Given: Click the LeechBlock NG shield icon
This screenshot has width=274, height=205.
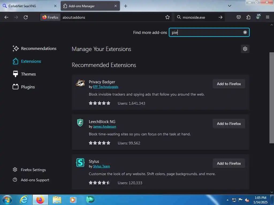Looking at the screenshot, I should tap(80, 123).
